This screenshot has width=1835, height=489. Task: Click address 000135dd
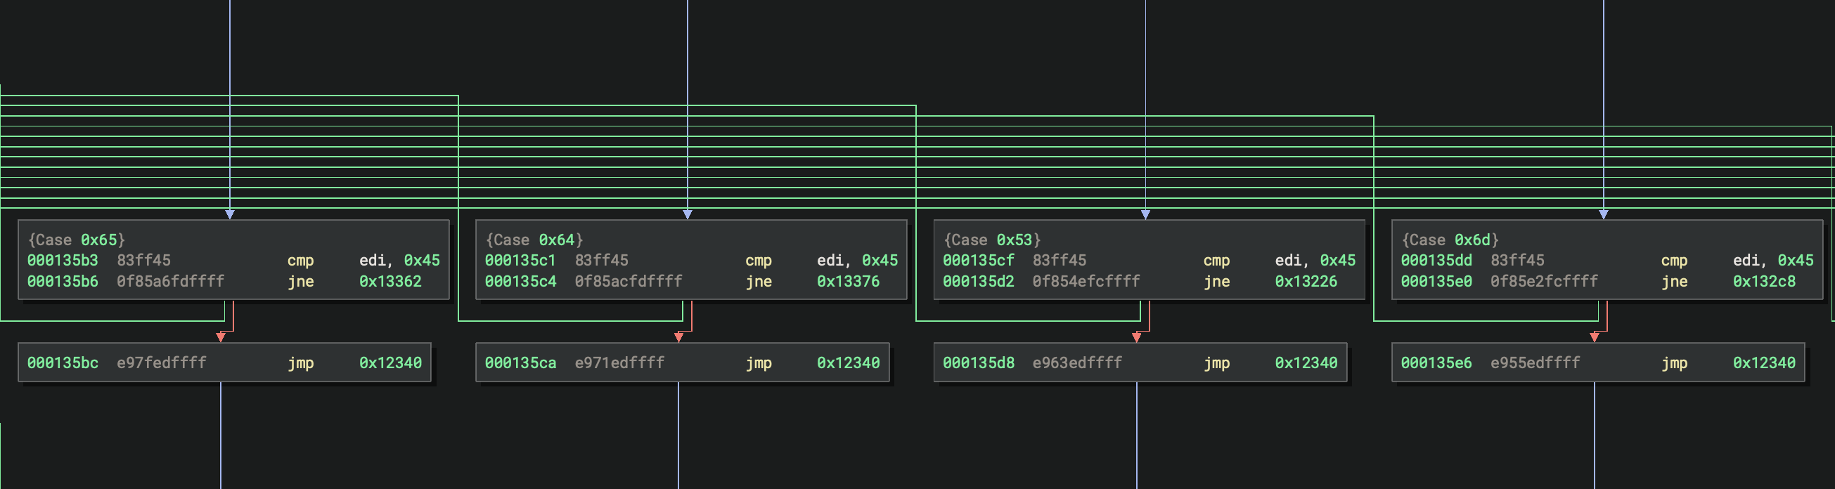1437,261
